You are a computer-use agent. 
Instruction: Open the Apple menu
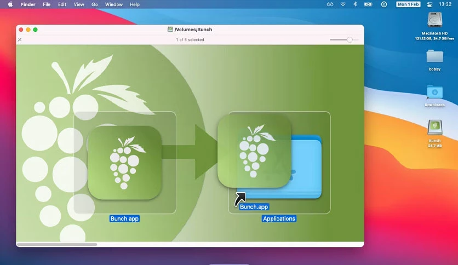10,4
